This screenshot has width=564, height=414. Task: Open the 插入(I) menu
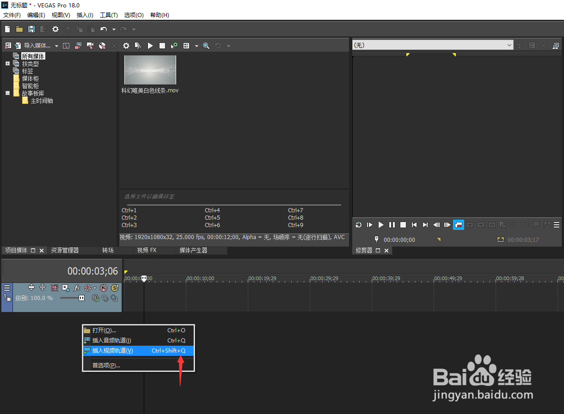pyautogui.click(x=85, y=15)
